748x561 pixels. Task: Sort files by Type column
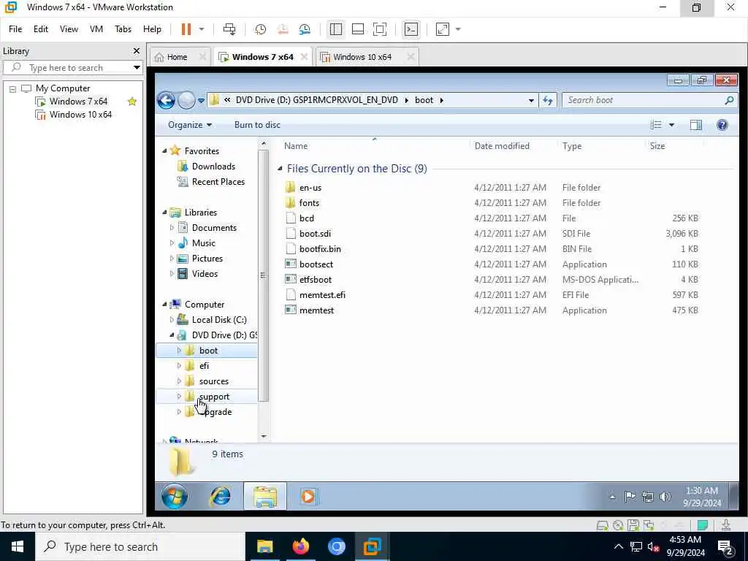point(571,146)
